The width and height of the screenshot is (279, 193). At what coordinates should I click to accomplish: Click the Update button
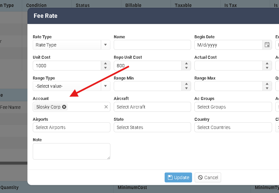[x=178, y=177]
